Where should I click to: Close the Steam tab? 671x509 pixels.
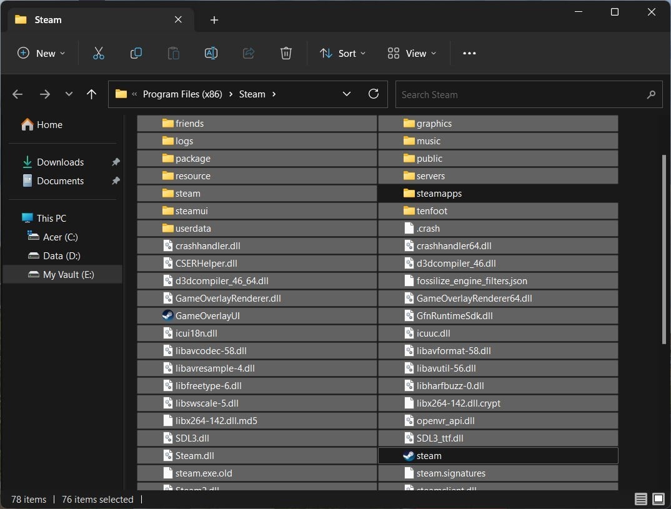(178, 20)
